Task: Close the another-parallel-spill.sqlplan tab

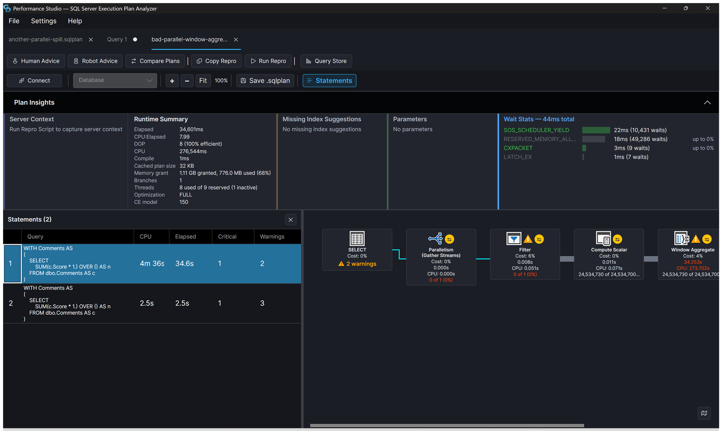Action: tap(91, 39)
